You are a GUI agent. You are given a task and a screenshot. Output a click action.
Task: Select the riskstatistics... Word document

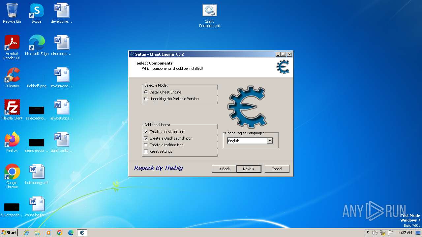coord(61,110)
